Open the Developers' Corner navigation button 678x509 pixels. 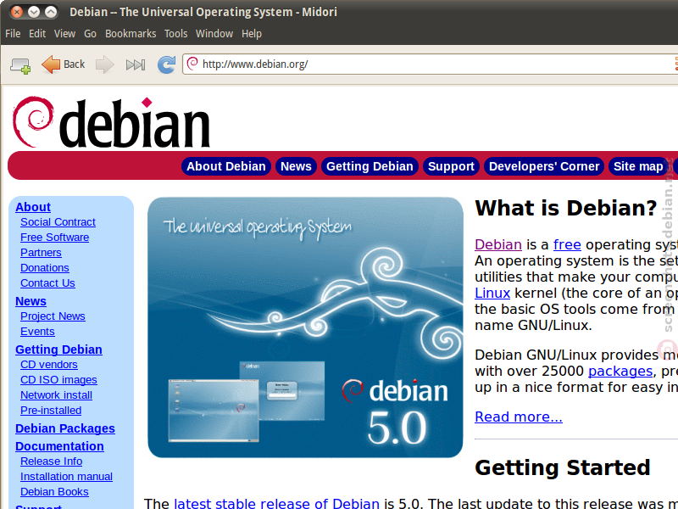pos(544,166)
